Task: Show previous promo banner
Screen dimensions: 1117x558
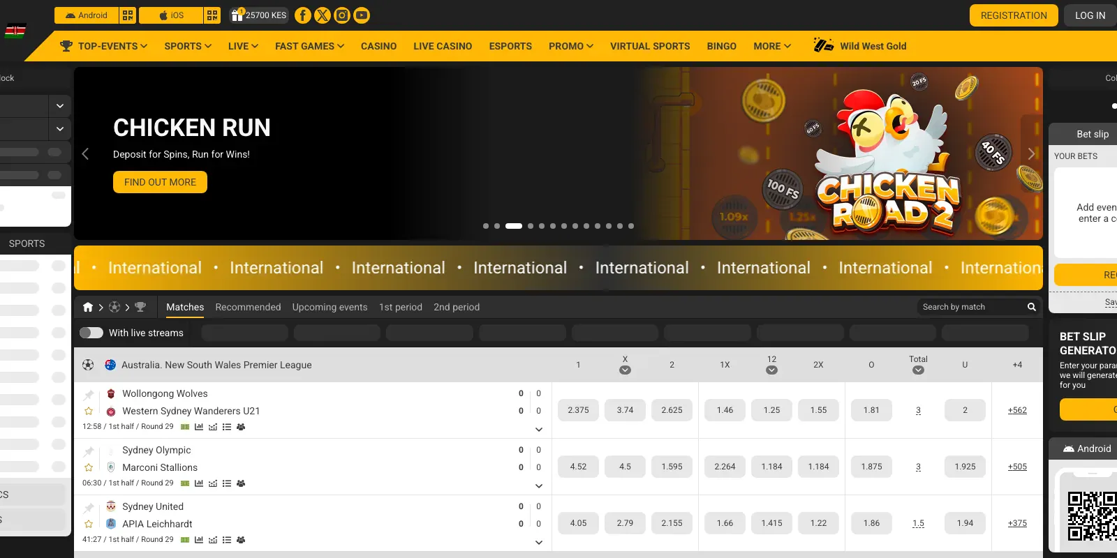Action: (x=85, y=153)
